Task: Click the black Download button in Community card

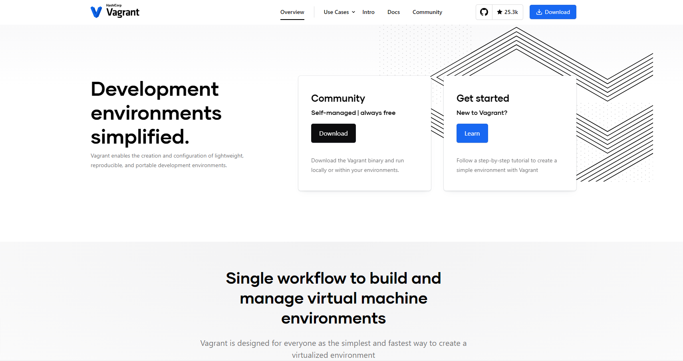Action: [x=333, y=133]
